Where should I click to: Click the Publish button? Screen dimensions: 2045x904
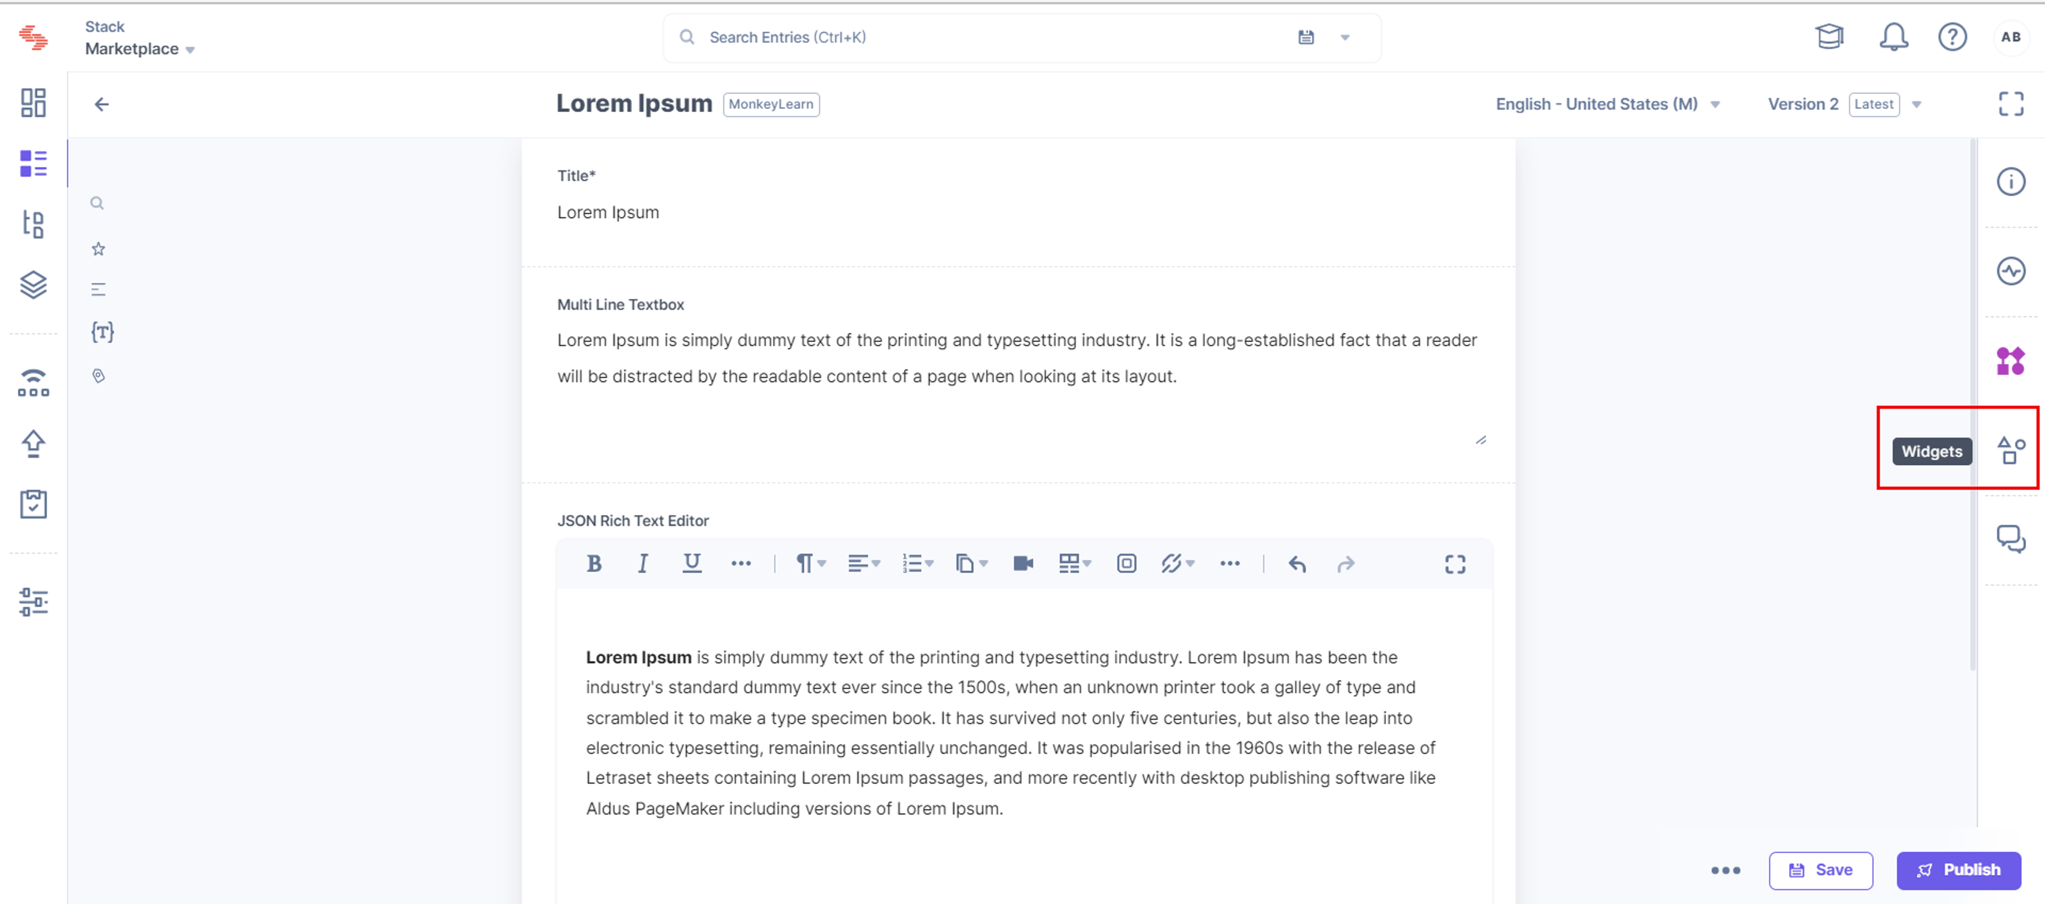1959,870
